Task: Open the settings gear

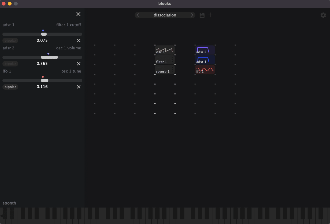Action: coord(323,15)
